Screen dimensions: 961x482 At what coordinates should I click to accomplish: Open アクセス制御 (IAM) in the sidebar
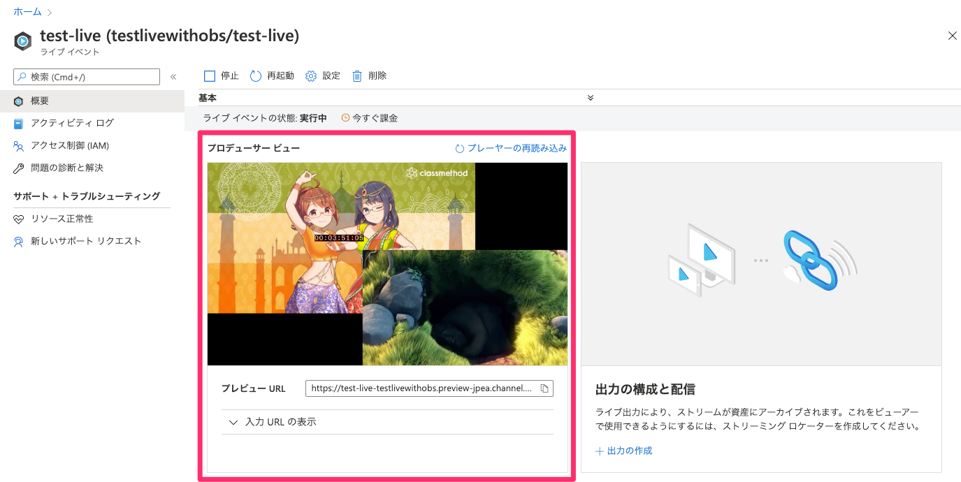pos(92,145)
